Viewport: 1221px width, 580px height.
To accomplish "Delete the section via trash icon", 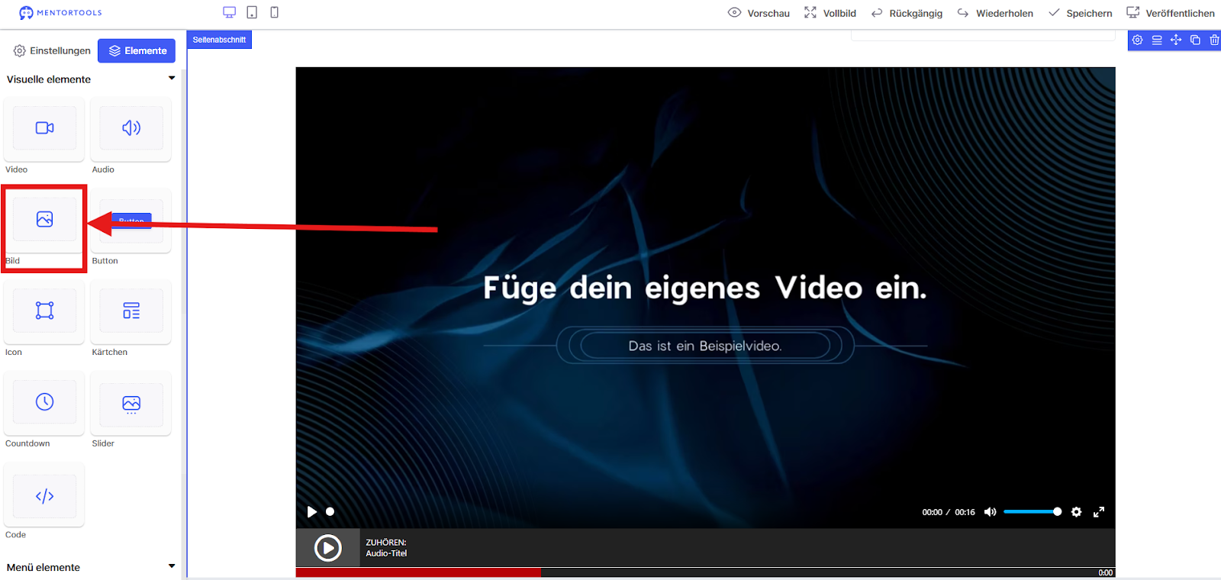I will [1214, 40].
